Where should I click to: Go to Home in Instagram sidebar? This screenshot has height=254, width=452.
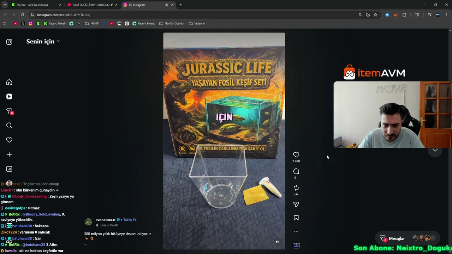[x=9, y=82]
